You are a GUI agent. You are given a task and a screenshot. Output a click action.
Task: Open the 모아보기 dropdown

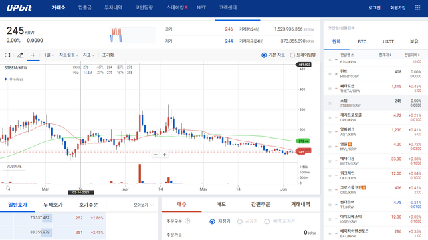pos(144,205)
